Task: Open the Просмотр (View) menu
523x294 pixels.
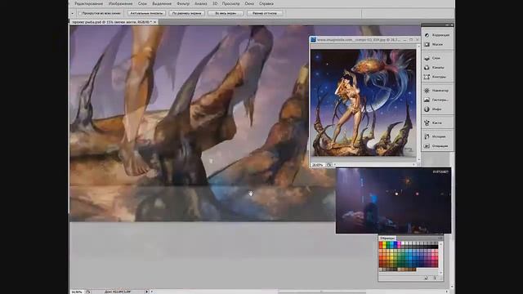Action: pos(230,3)
